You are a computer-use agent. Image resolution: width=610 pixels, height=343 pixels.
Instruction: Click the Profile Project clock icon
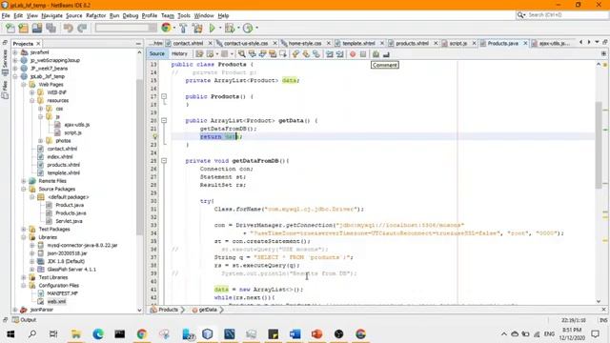(248, 28)
